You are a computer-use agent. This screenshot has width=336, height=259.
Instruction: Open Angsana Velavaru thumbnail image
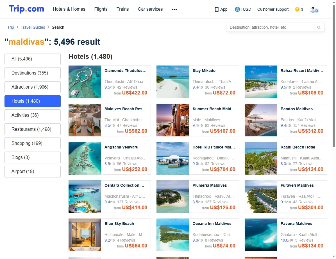tap(85, 158)
